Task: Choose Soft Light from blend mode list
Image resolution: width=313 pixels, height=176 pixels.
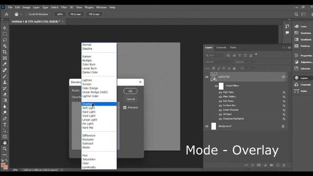Action: pyautogui.click(x=99, y=108)
